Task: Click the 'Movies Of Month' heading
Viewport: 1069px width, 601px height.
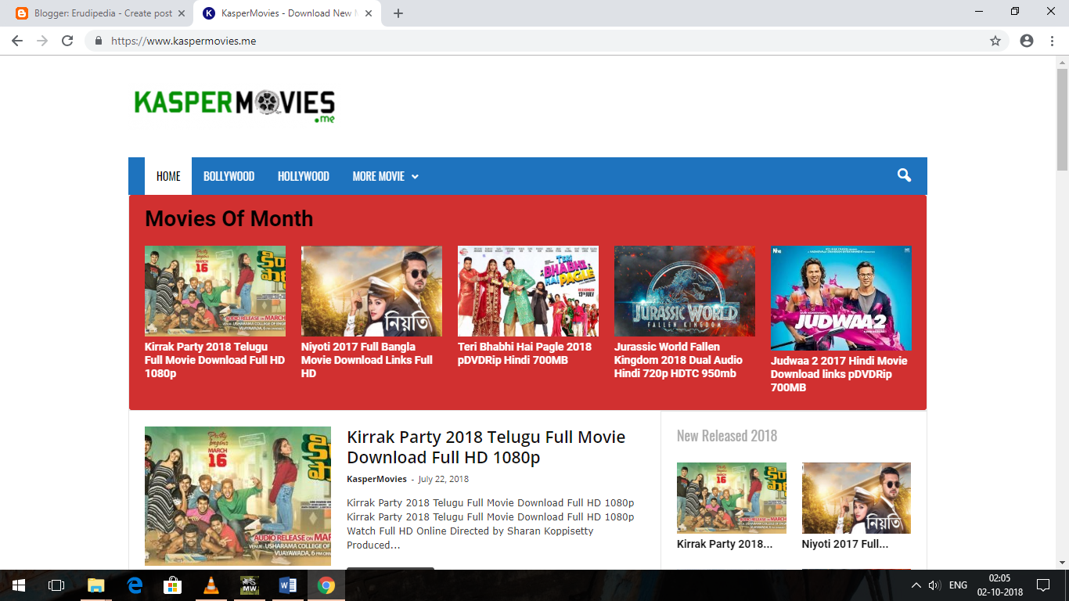Action: [229, 218]
